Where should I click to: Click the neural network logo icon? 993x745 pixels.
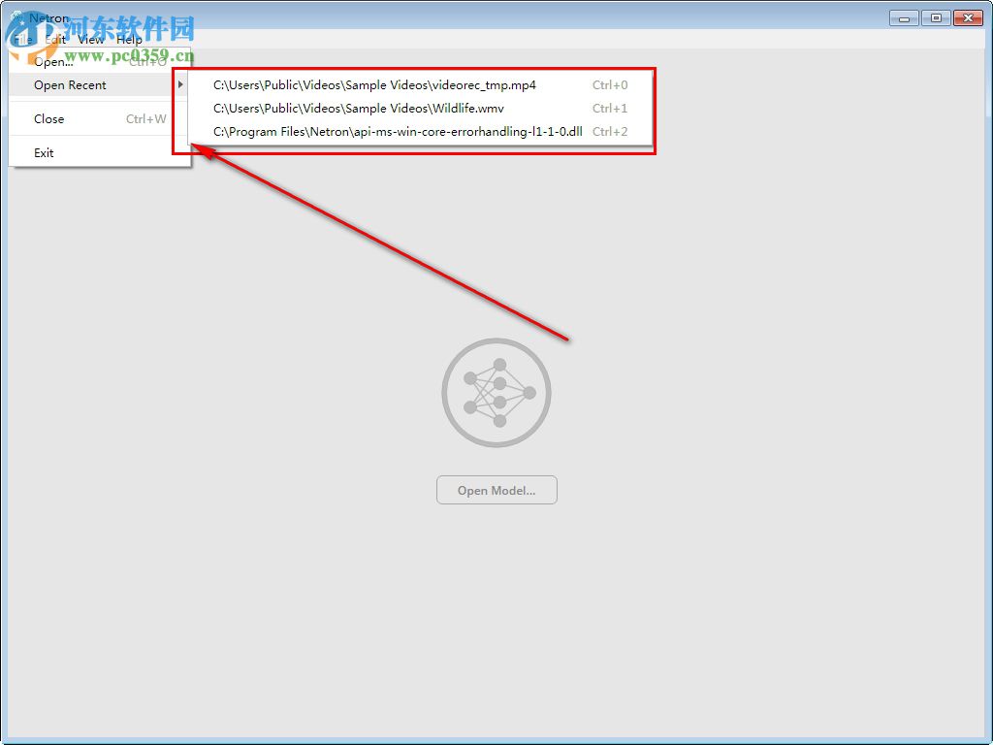pos(496,393)
